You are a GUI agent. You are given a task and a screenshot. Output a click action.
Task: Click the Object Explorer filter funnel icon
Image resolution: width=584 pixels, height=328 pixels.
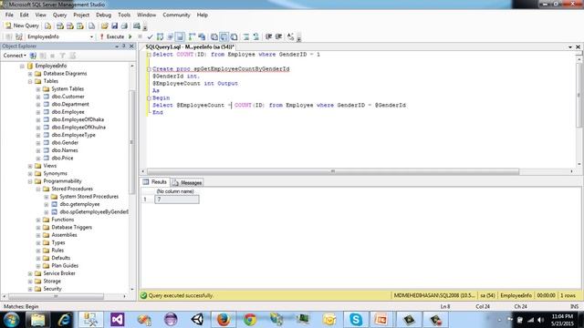pos(63,56)
